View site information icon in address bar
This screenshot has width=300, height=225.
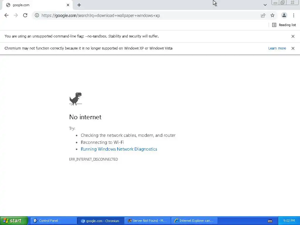[37, 15]
